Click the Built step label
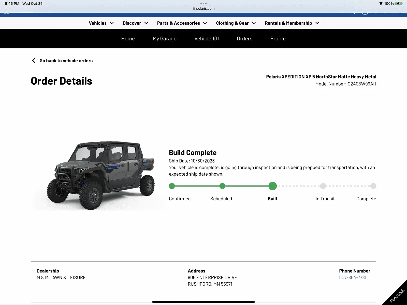407x305 pixels. coord(272,199)
